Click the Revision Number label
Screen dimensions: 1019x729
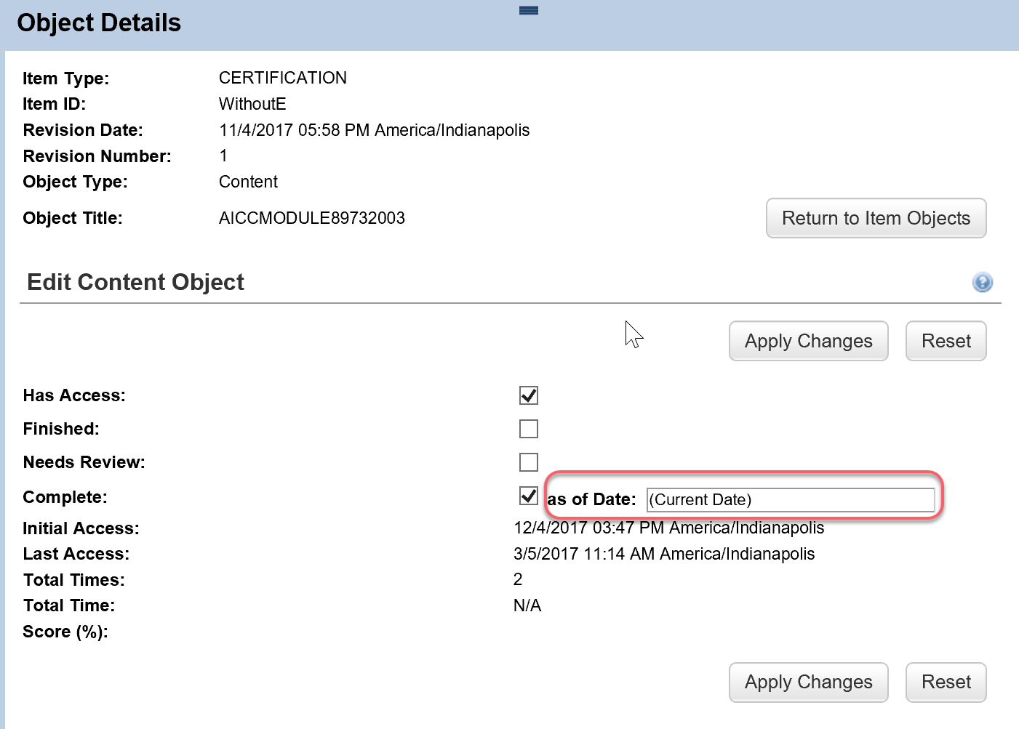(x=97, y=156)
